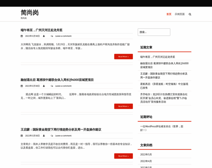The width and height of the screenshot is (212, 168).
Task: Click calendar icon under the 王启蒙 post
Action: 22,136
